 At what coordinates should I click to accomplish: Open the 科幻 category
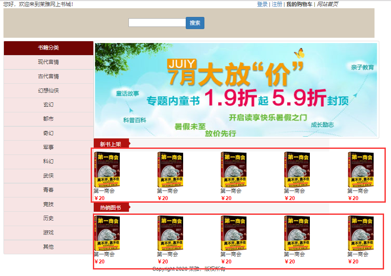pos(48,161)
